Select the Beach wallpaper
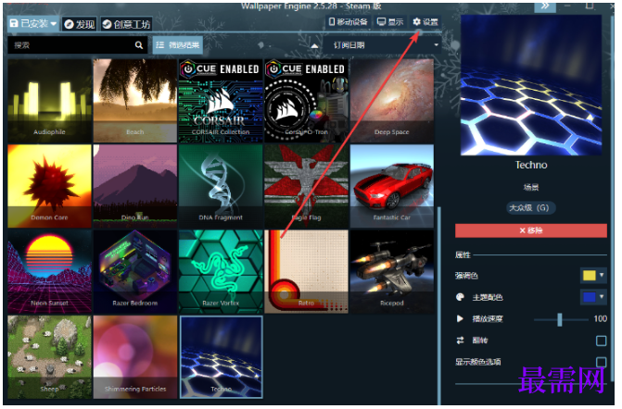The height and width of the screenshot is (409, 622). pos(135,101)
